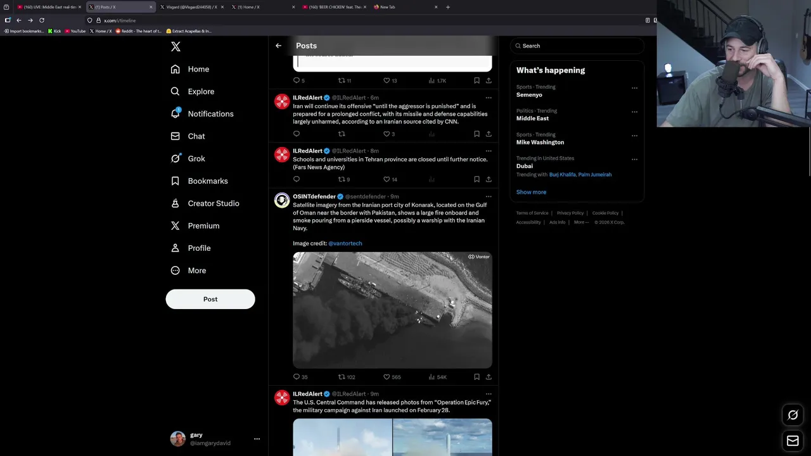Open the @vantortech mention link
Image resolution: width=811 pixels, height=456 pixels.
345,243
